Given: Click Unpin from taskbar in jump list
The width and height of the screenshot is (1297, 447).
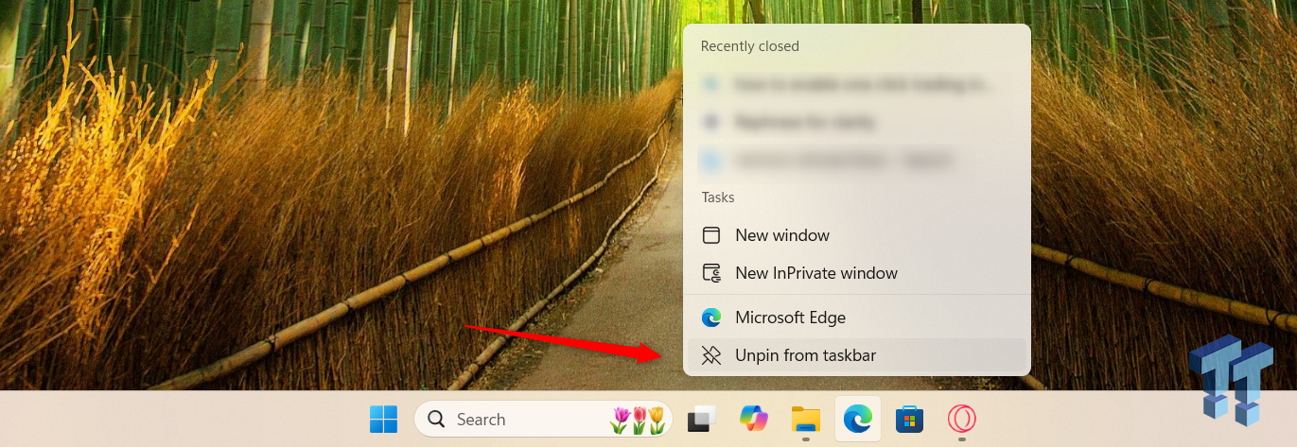Looking at the screenshot, I should click(x=856, y=355).
